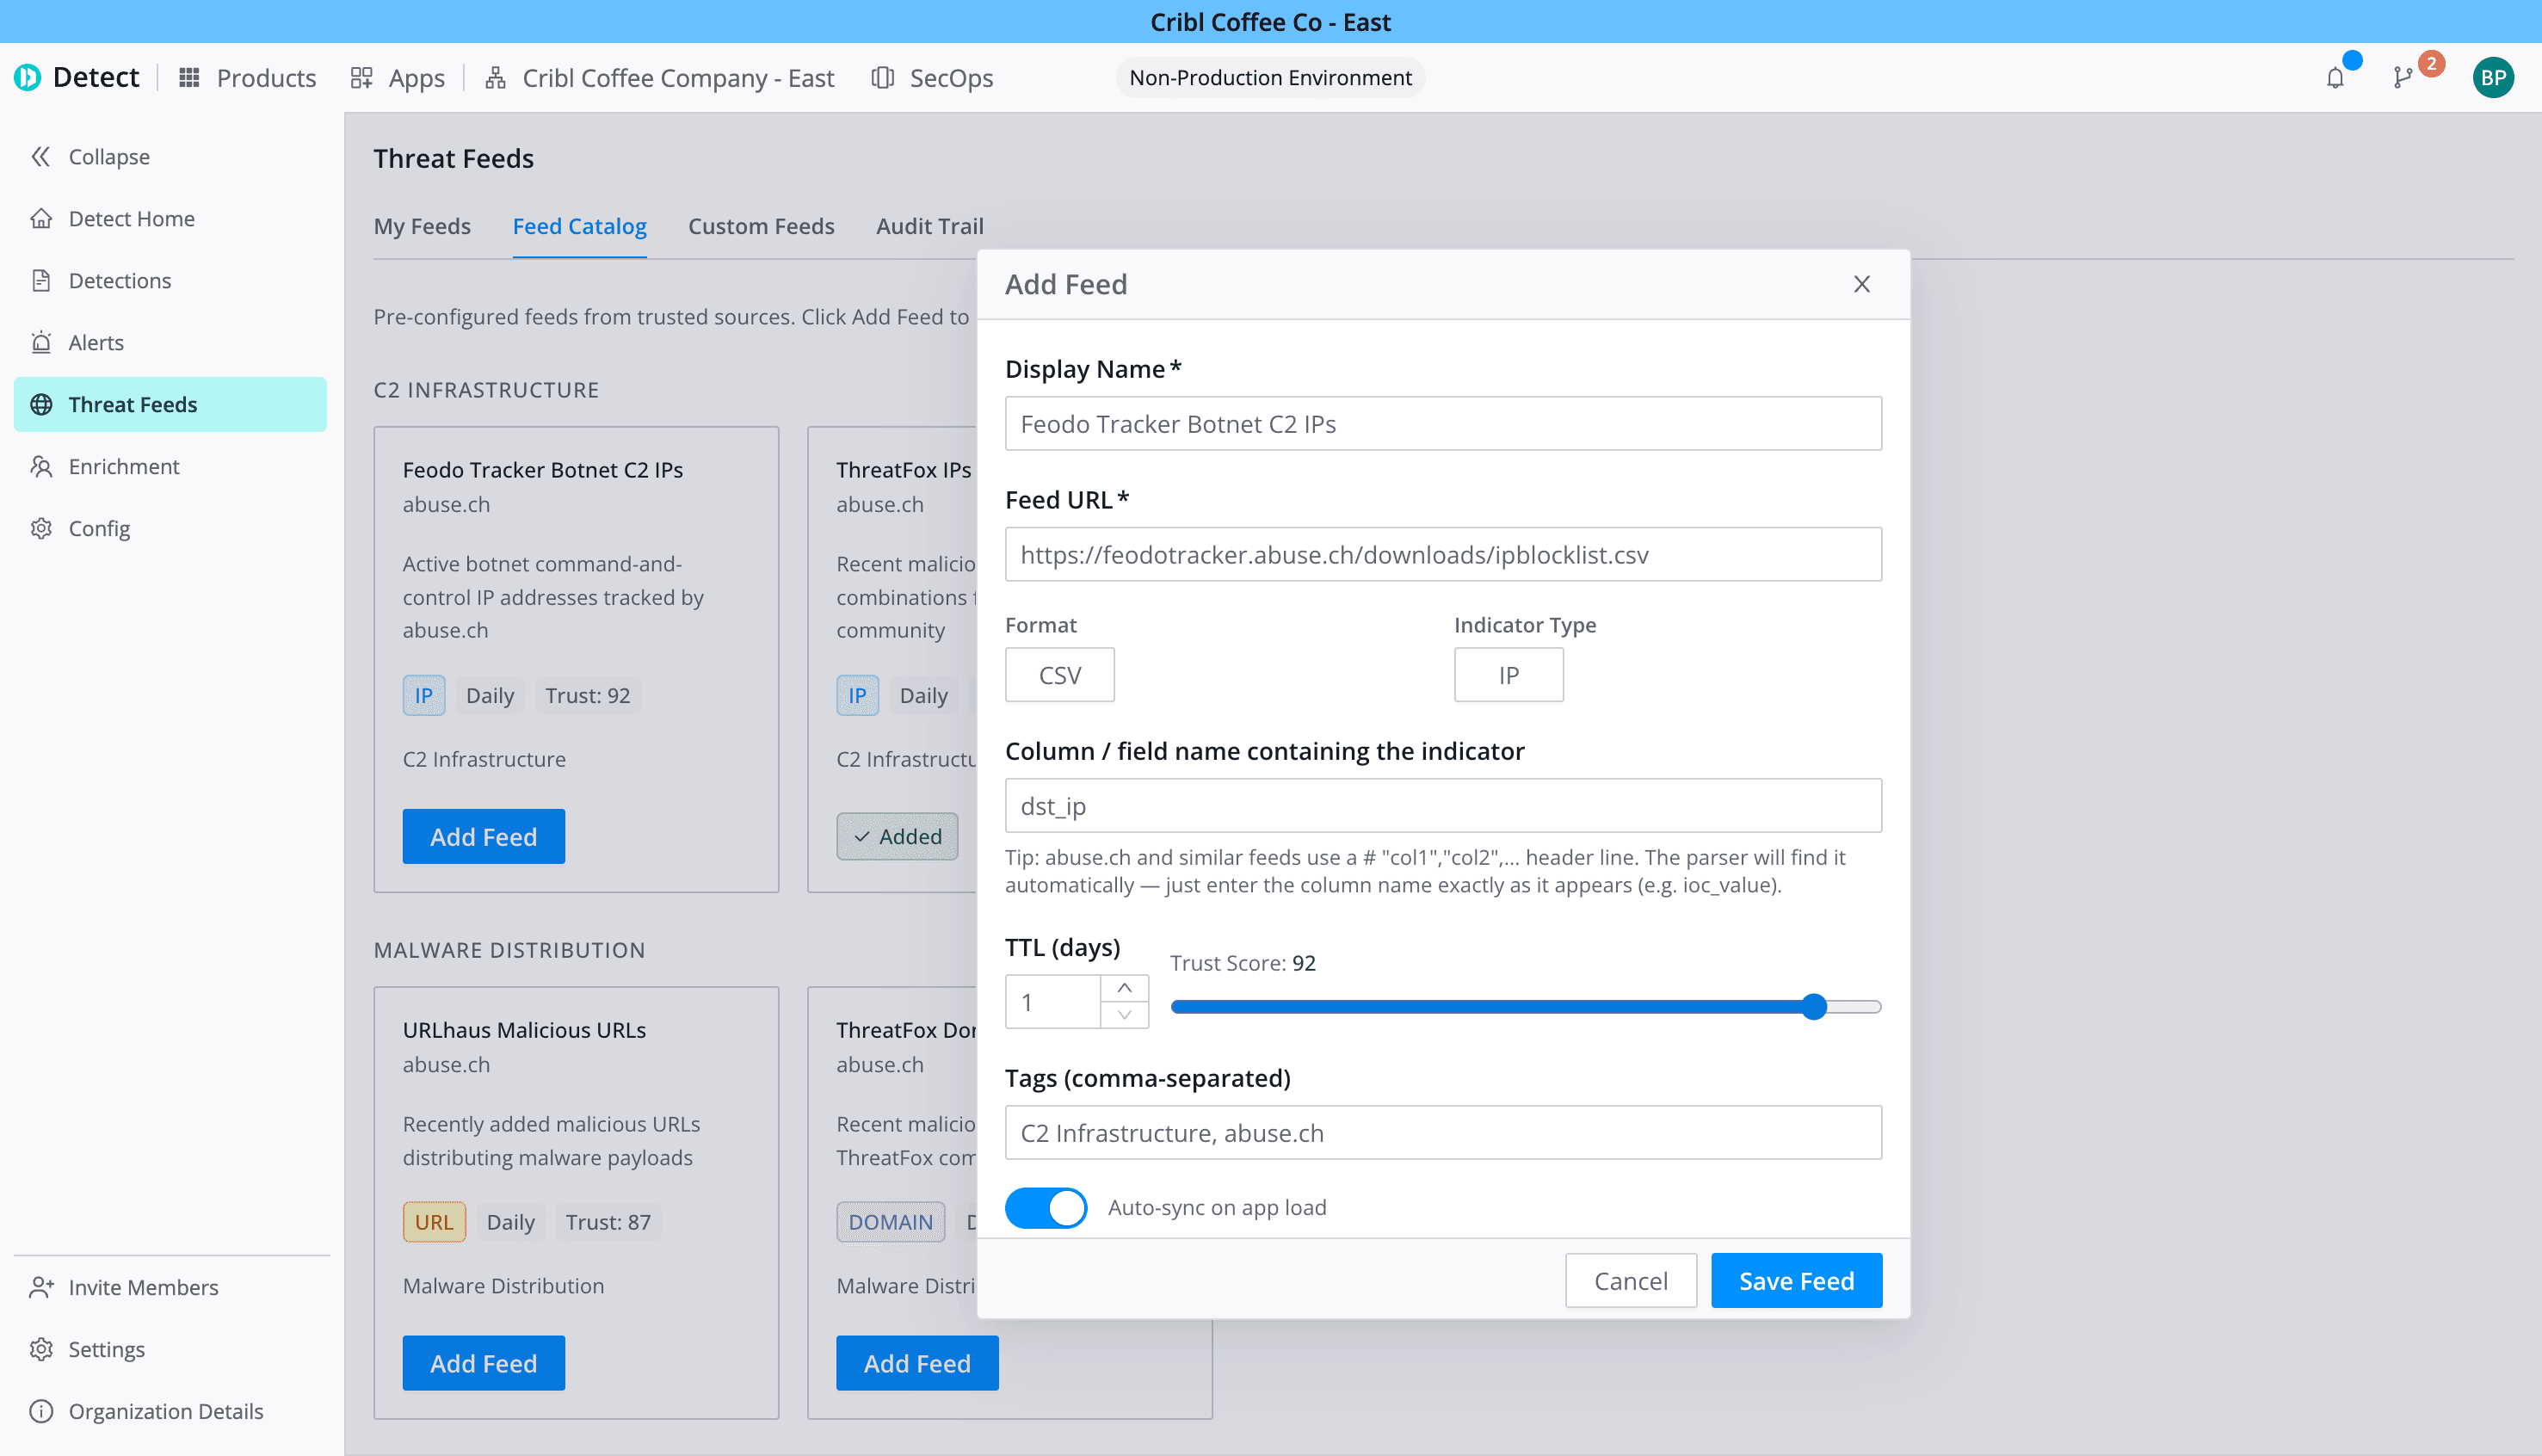The image size is (2542, 1456).
Task: Click the dst_ip indicator column field
Action: coord(1443,806)
